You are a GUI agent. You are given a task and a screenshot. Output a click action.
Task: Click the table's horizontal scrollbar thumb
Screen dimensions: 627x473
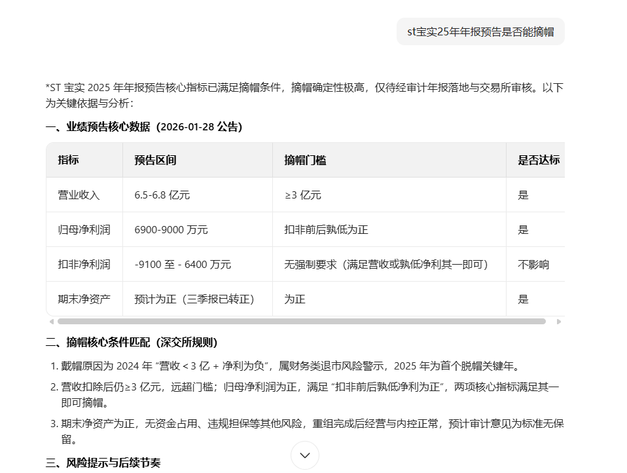pyautogui.click(x=302, y=321)
